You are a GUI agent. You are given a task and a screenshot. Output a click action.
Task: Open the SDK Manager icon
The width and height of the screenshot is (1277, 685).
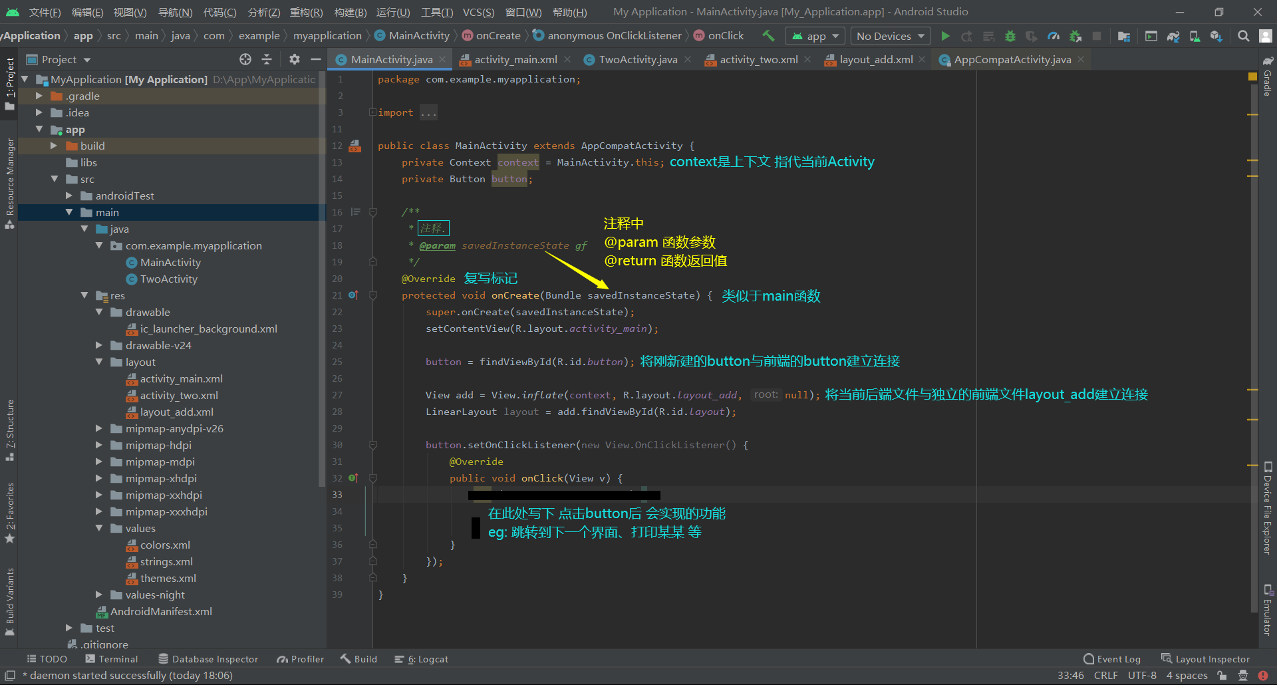(1216, 36)
